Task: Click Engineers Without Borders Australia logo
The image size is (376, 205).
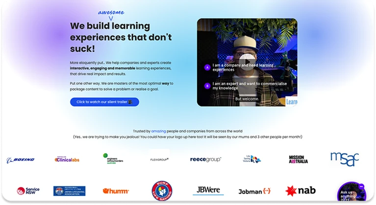Action: pyautogui.click(x=113, y=159)
